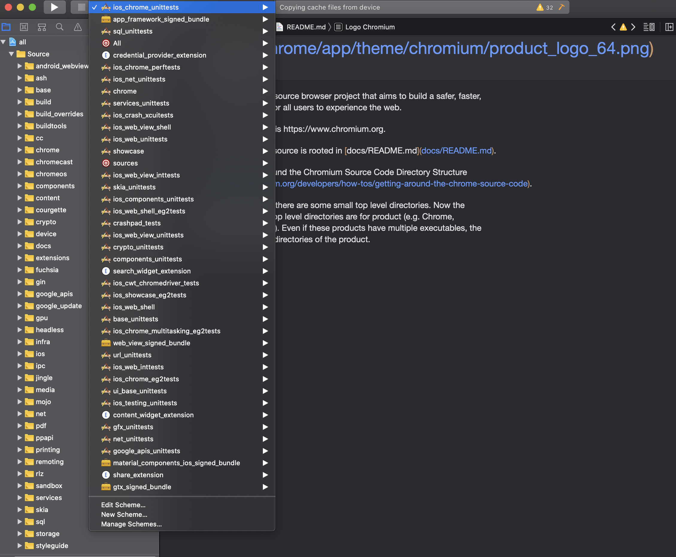Open the Find navigator magnifier icon
Image resolution: width=676 pixels, height=557 pixels.
coord(60,27)
